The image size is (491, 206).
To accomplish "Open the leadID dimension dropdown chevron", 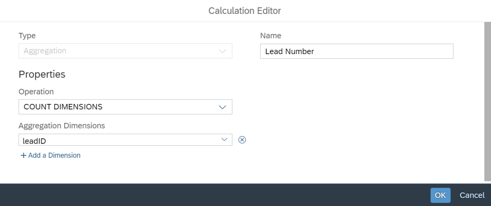I will [x=225, y=140].
